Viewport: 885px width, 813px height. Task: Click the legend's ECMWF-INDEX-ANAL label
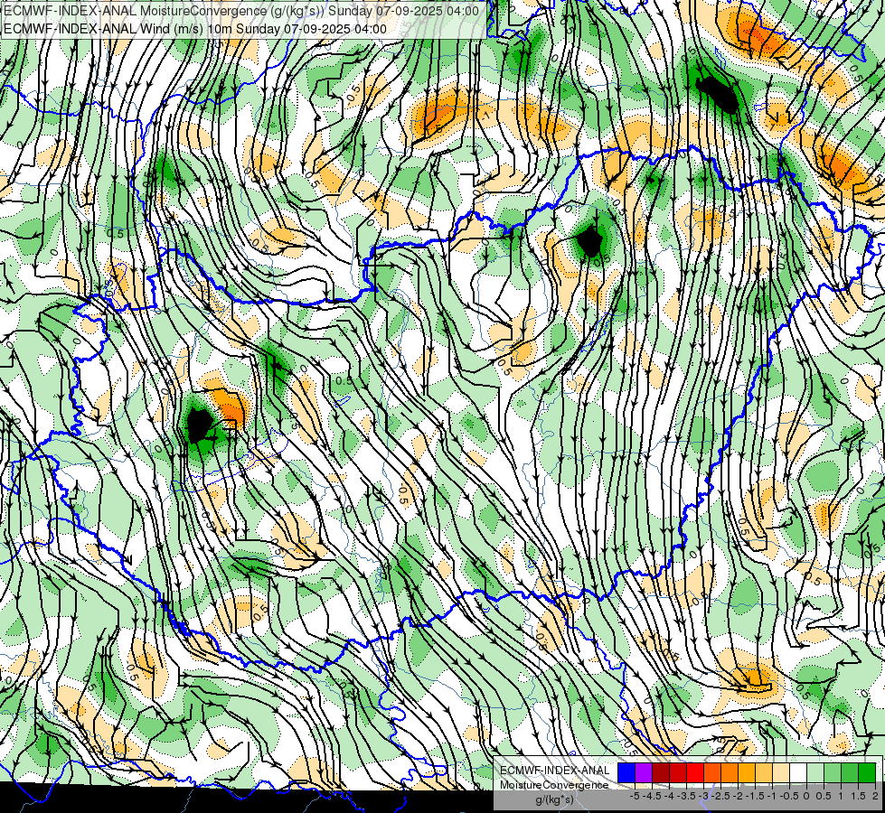tap(555, 771)
